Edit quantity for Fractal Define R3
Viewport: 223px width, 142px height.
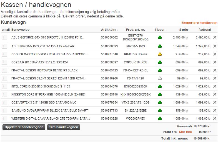(x=4, y=70)
